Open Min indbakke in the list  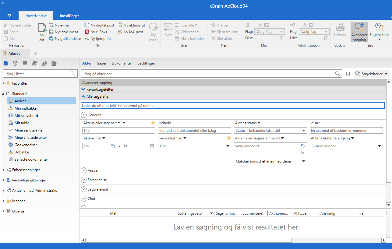pos(26,108)
